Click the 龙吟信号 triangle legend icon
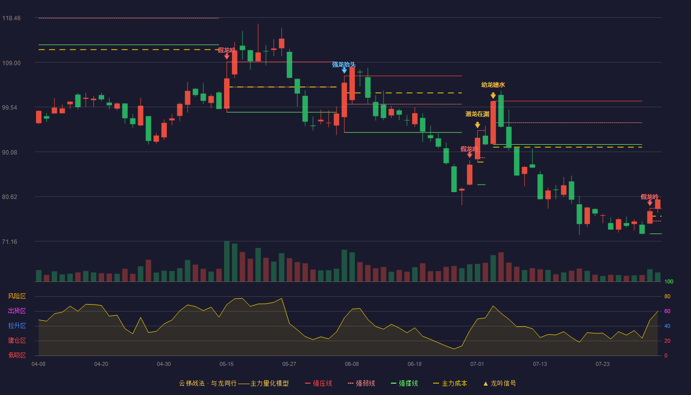 point(485,383)
